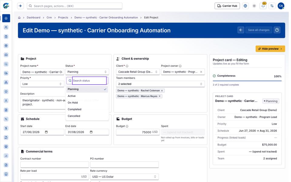Click the help question mark icon

277,30
